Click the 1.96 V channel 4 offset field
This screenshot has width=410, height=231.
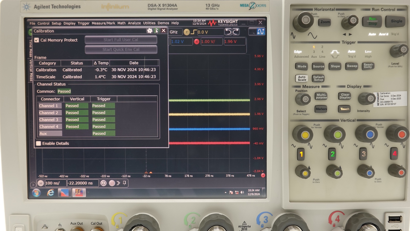pos(234,42)
